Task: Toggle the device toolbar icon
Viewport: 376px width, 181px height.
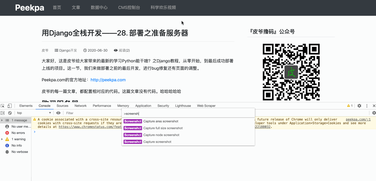Action: (10, 106)
